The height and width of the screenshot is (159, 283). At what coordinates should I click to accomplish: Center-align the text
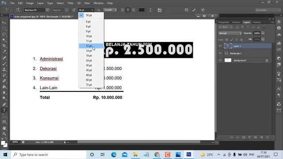coord(128,10)
